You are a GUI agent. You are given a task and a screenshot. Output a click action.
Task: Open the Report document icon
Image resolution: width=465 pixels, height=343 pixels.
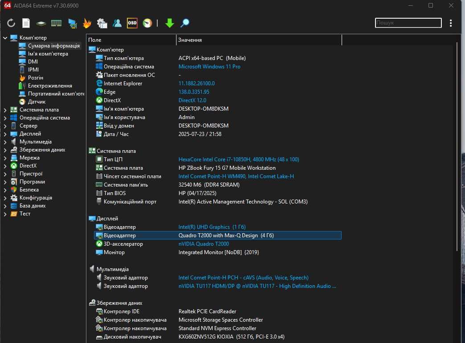coord(26,23)
